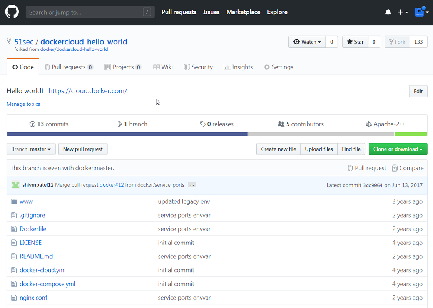
Task: Click the LICENSE file icon
Action: coord(14,243)
